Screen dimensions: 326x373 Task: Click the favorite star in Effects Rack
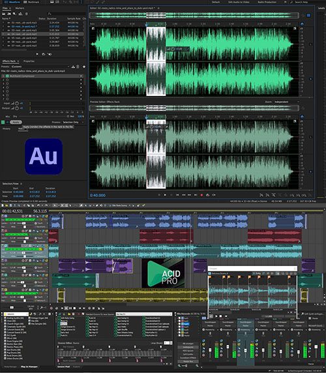coord(83,67)
